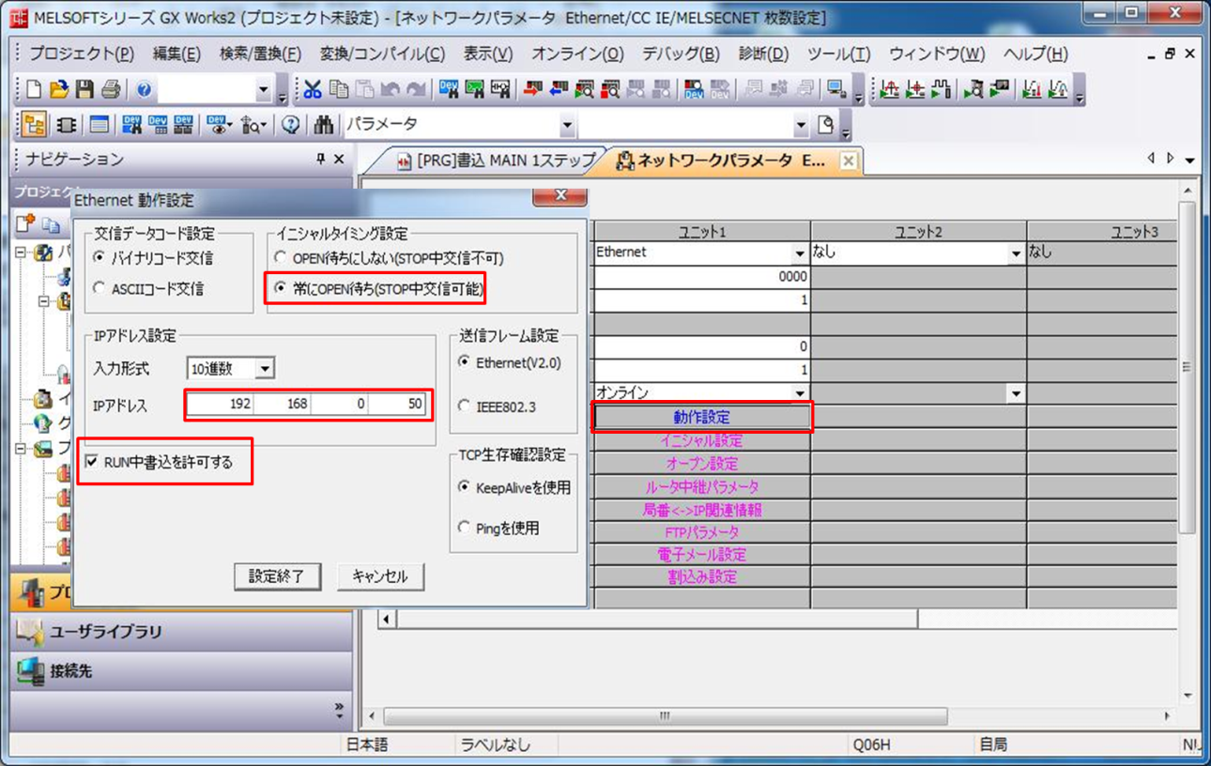The width and height of the screenshot is (1211, 766).
Task: Open the Ethernet network type dropdown for ユニット1
Action: [800, 253]
